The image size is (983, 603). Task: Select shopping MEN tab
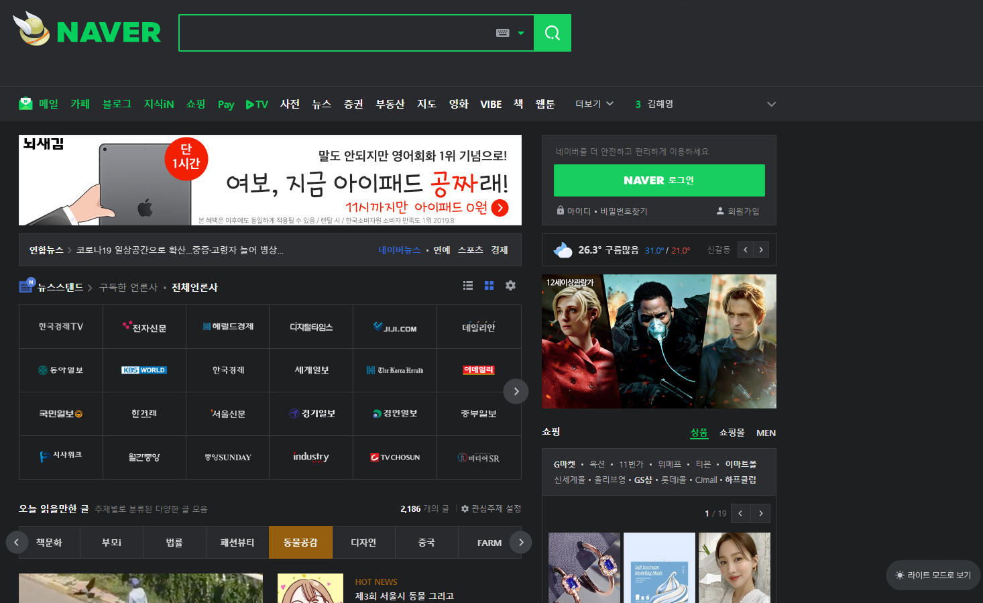pyautogui.click(x=766, y=433)
